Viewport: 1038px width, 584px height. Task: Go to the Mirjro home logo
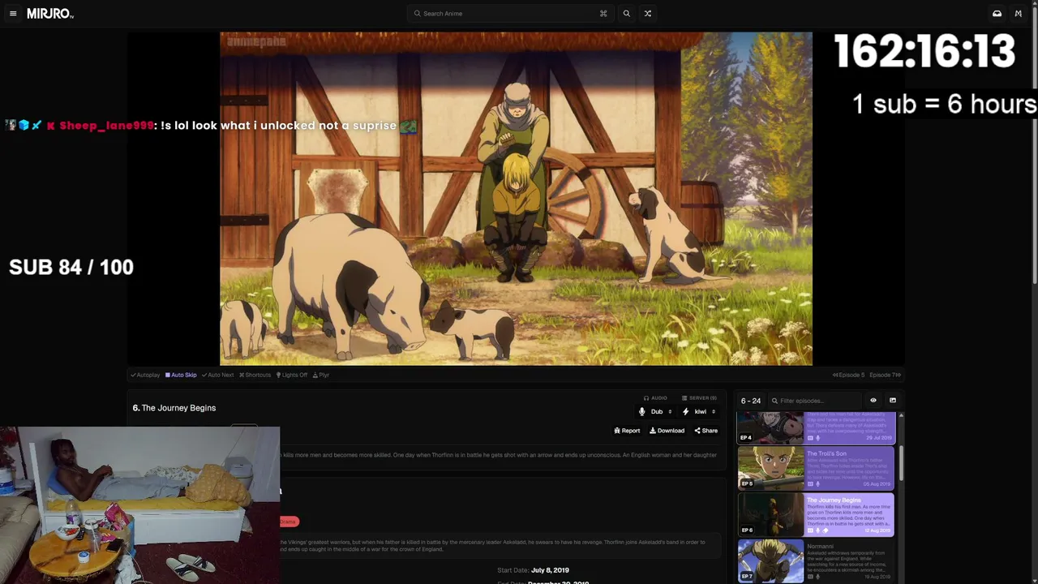click(50, 14)
